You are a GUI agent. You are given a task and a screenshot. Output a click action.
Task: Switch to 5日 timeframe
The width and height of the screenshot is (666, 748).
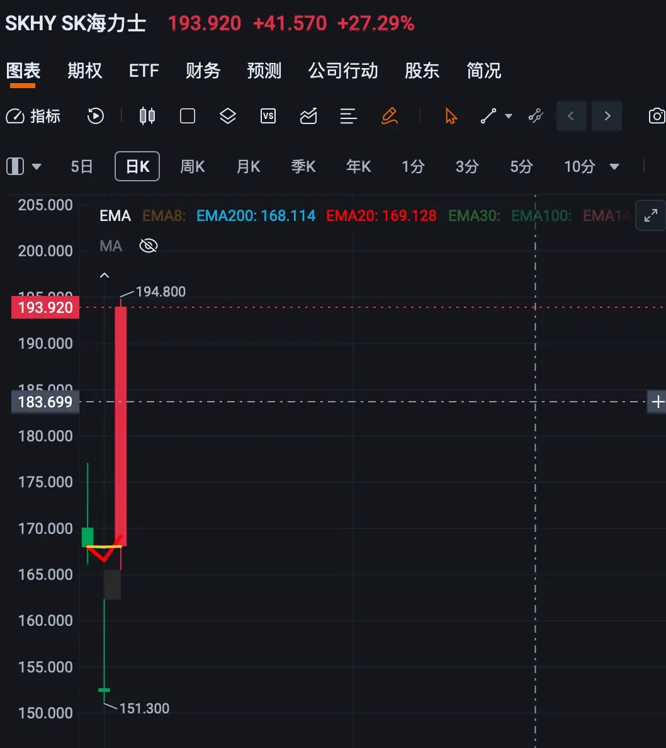click(x=82, y=166)
